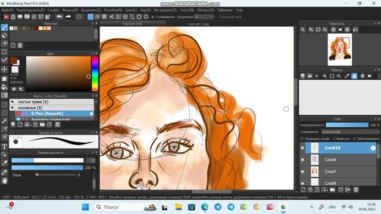Select the Gradient tool in the toolbox

4,95
